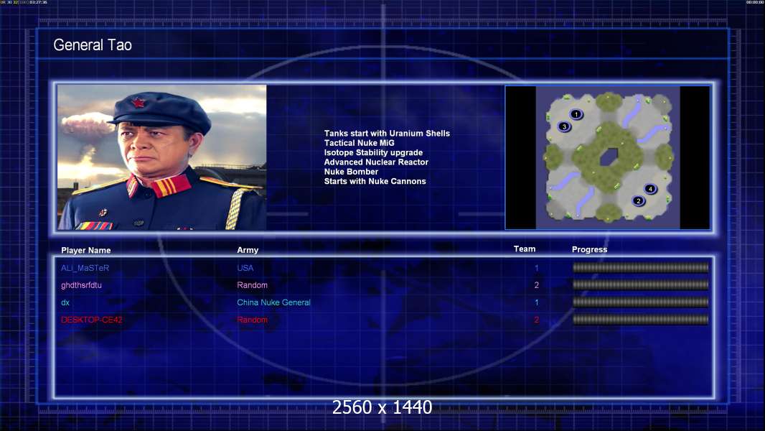Image resolution: width=765 pixels, height=431 pixels.
Task: Click 'Tanks start with Uranium Shells' line
Action: click(387, 134)
